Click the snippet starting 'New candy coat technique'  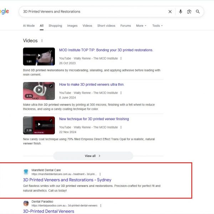click(x=89, y=141)
